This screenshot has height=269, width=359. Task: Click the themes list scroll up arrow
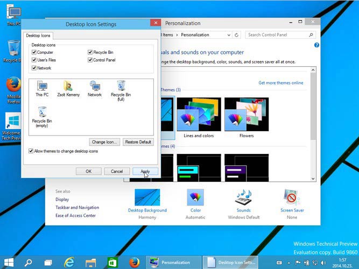click(313, 70)
